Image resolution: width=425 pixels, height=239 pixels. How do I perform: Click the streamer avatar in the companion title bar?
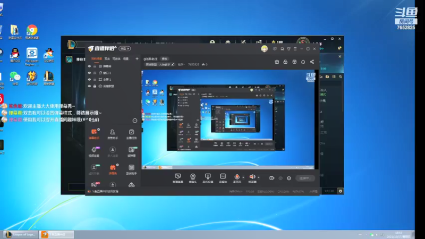[264, 49]
